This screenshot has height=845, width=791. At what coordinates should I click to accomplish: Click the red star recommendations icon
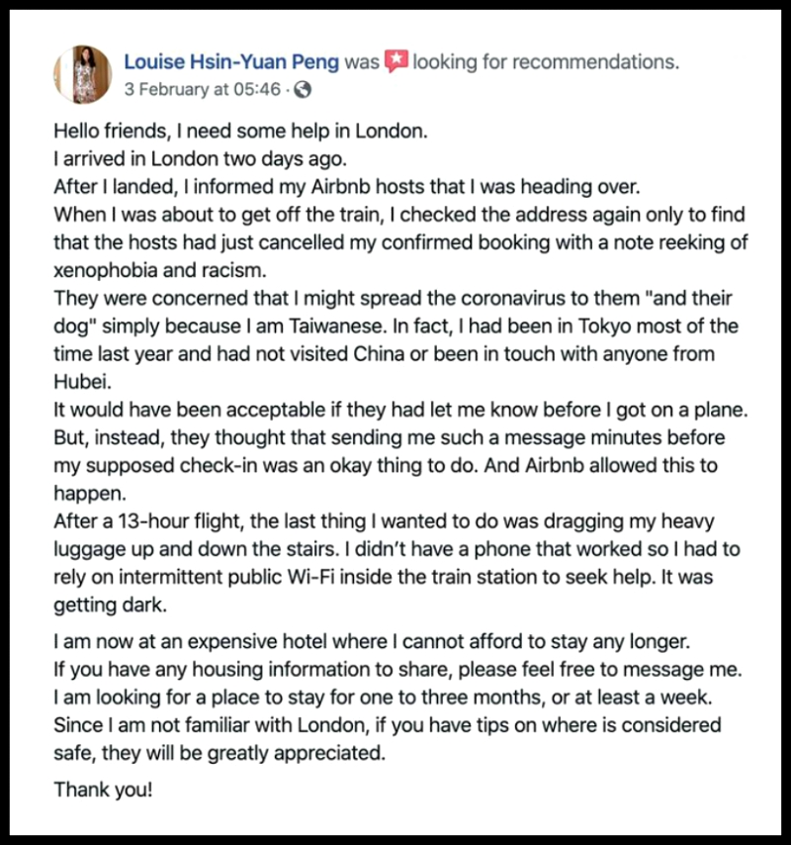tap(395, 61)
